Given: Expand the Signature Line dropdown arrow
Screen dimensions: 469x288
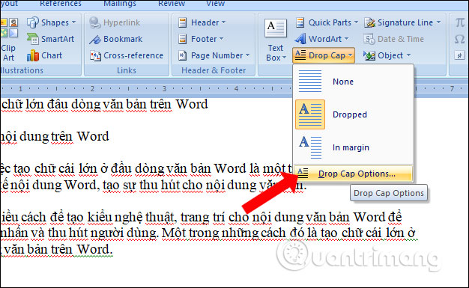Looking at the screenshot, I should (438, 22).
